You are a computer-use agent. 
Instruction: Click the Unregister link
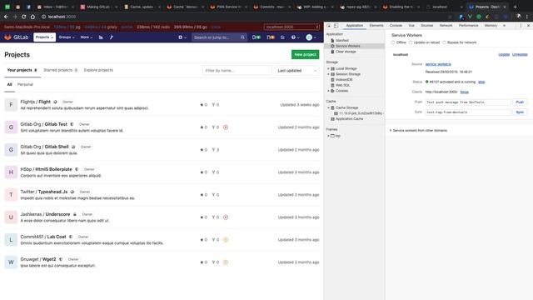coord(520,54)
